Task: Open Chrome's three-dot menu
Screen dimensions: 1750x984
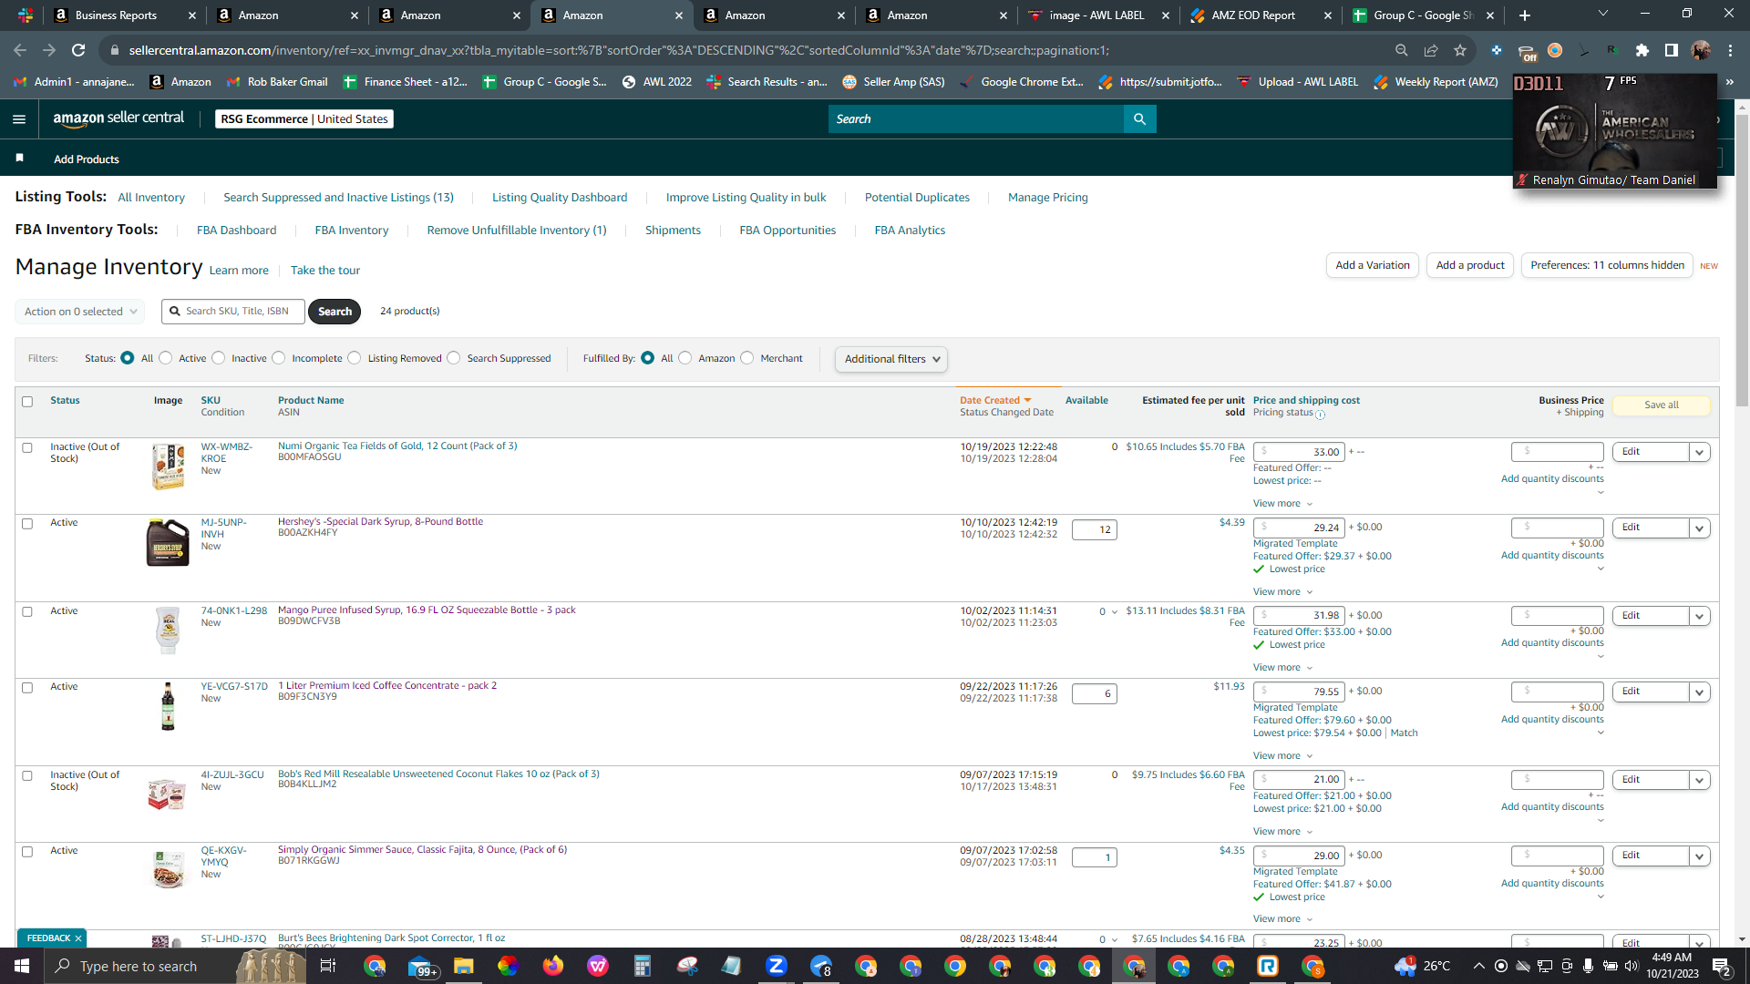Action: coord(1730,50)
